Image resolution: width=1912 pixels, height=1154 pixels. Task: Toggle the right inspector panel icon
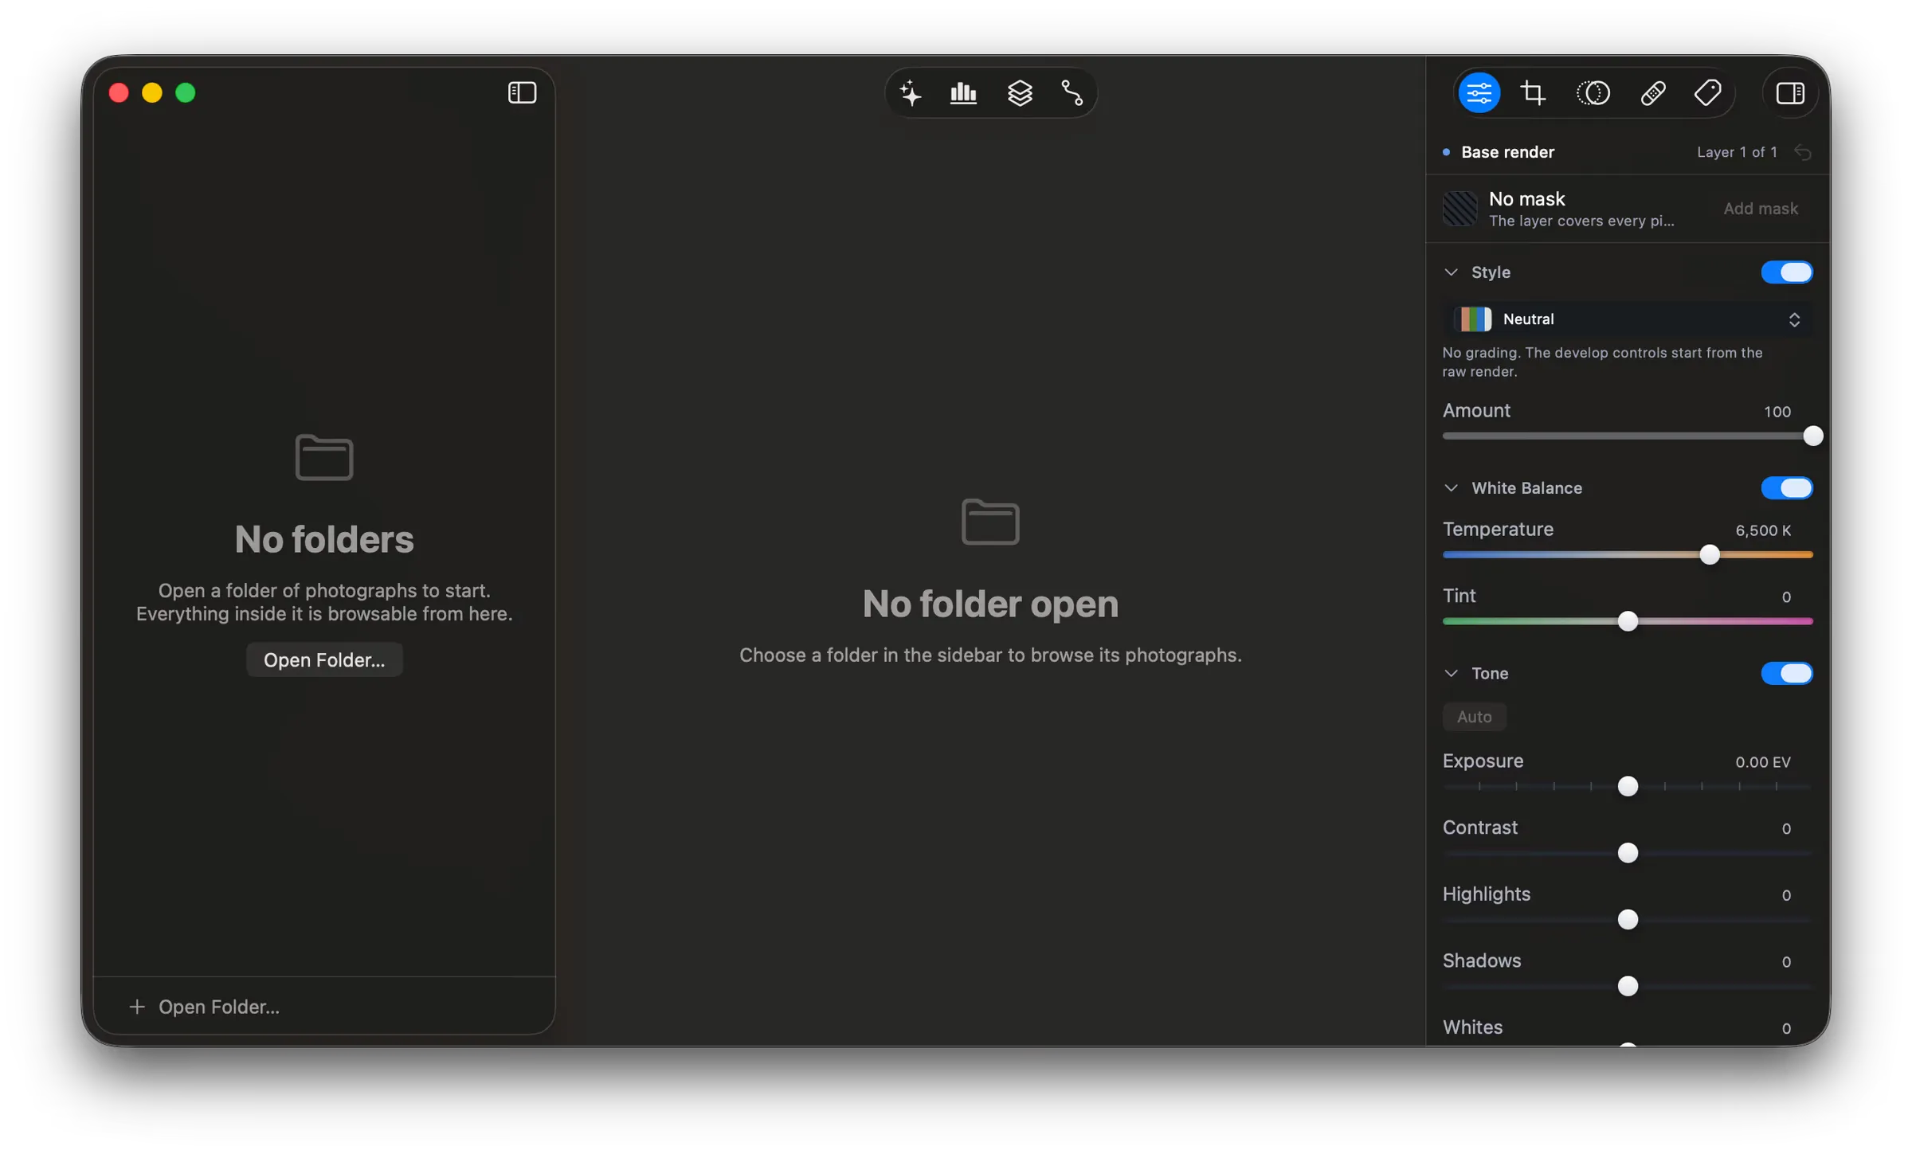(1790, 93)
